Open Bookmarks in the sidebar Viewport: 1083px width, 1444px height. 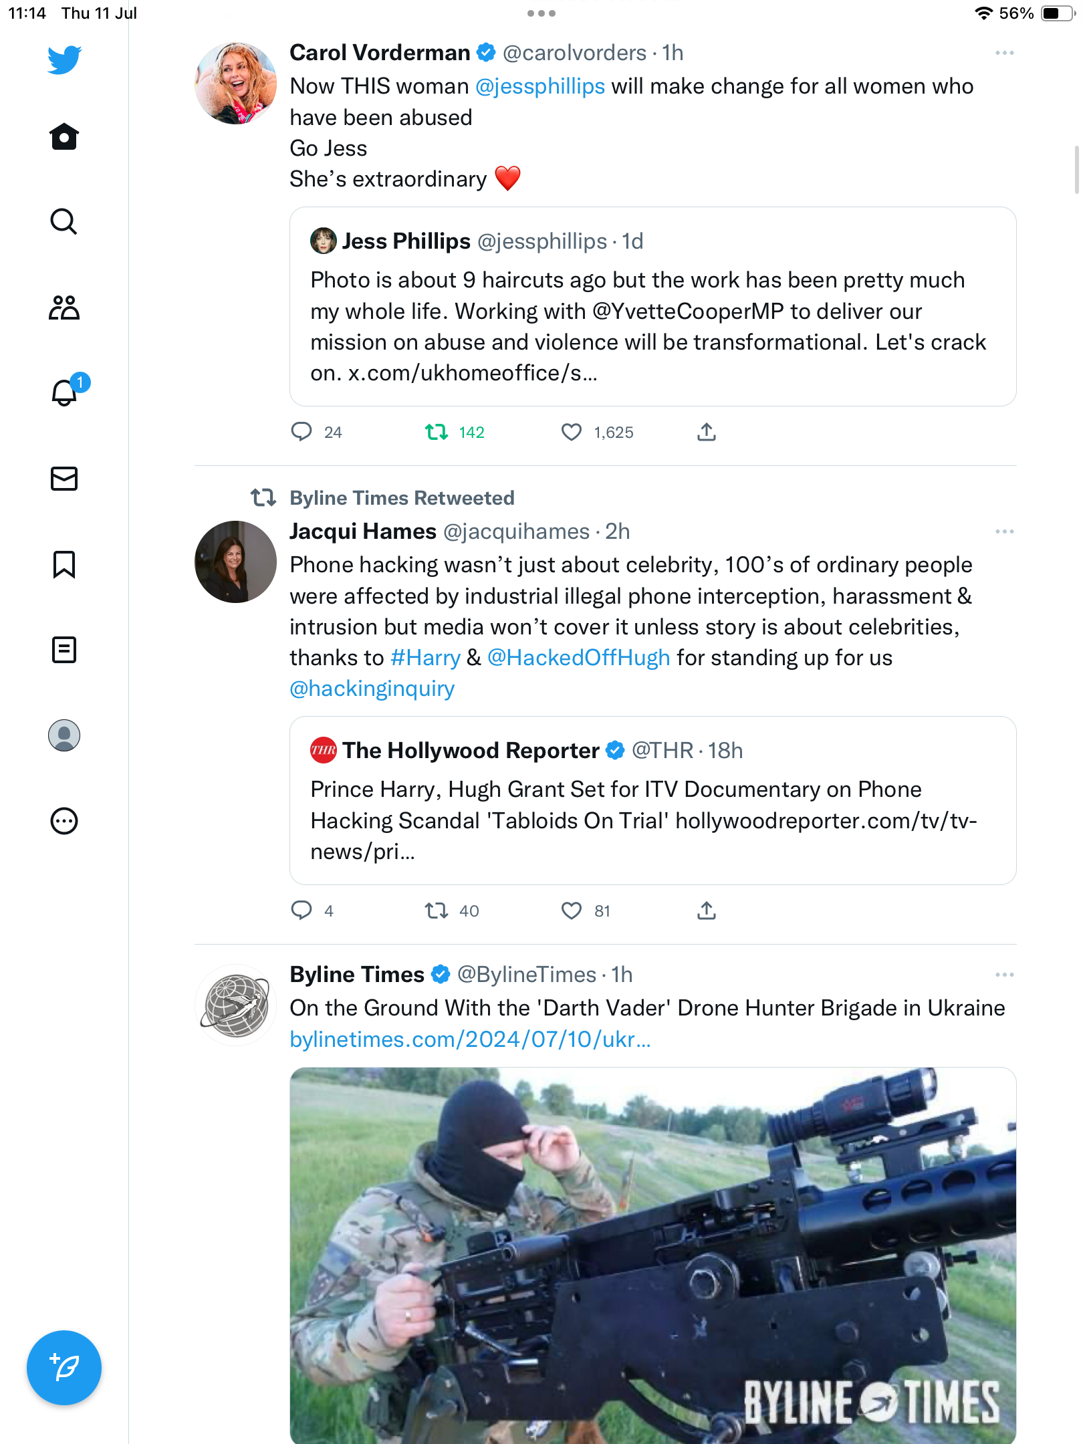[64, 564]
